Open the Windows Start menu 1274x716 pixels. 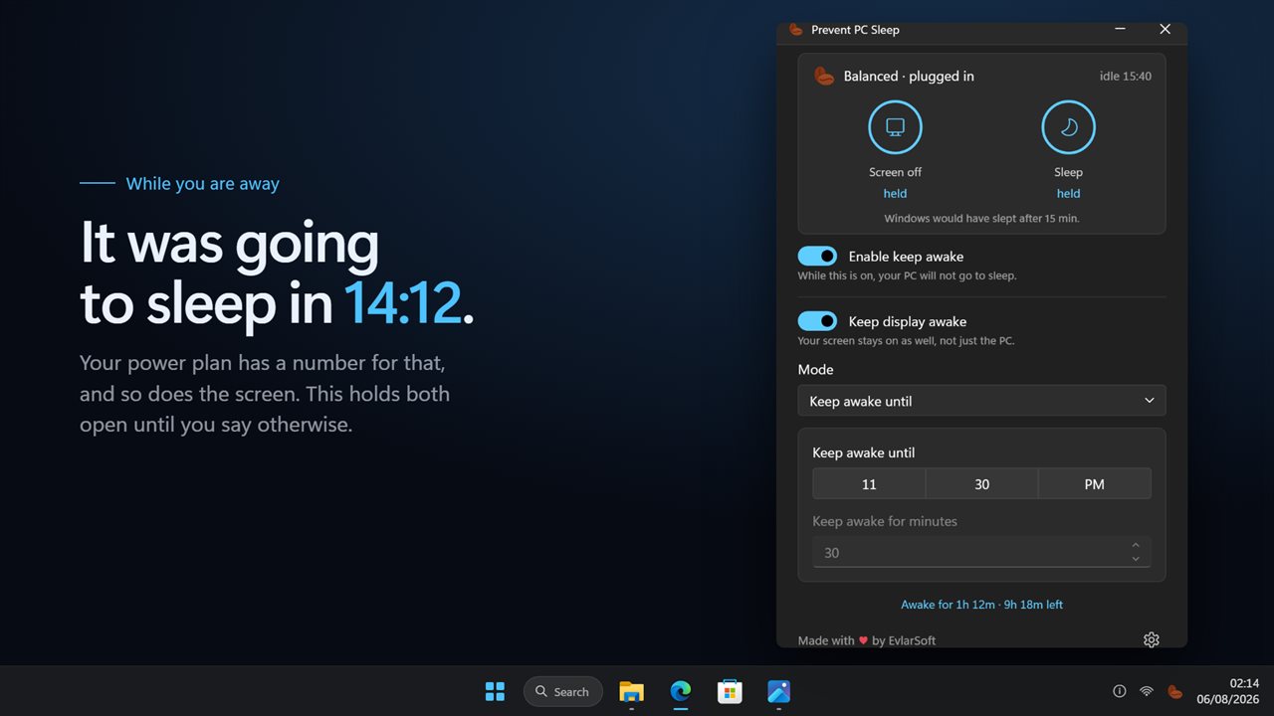click(495, 691)
